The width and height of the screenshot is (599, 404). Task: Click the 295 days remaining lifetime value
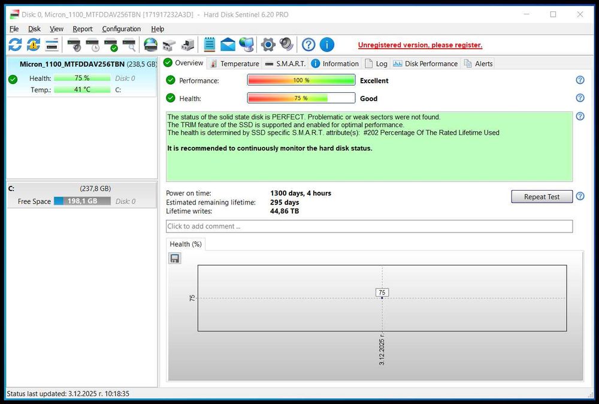coord(285,202)
